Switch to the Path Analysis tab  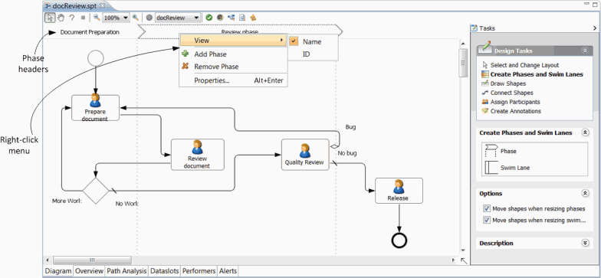(x=126, y=271)
